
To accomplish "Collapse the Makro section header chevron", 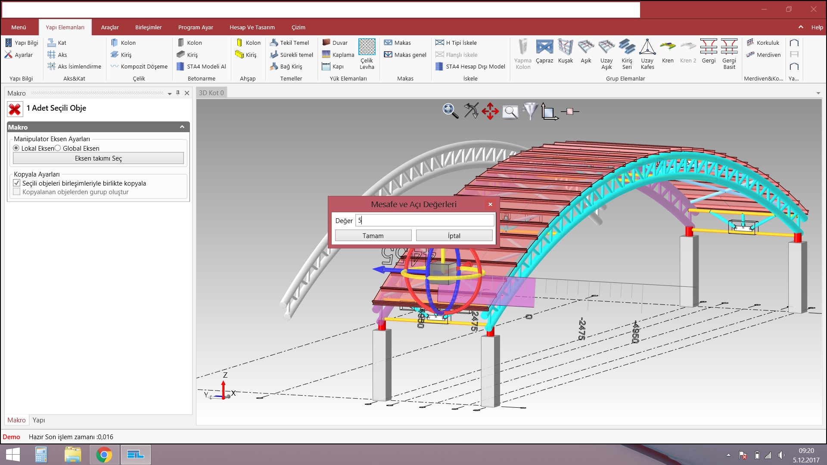I will coord(182,127).
